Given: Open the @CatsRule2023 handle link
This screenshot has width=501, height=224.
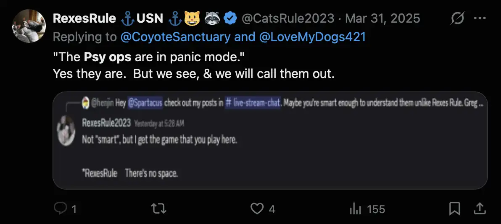Looking at the screenshot, I should tap(287, 18).
